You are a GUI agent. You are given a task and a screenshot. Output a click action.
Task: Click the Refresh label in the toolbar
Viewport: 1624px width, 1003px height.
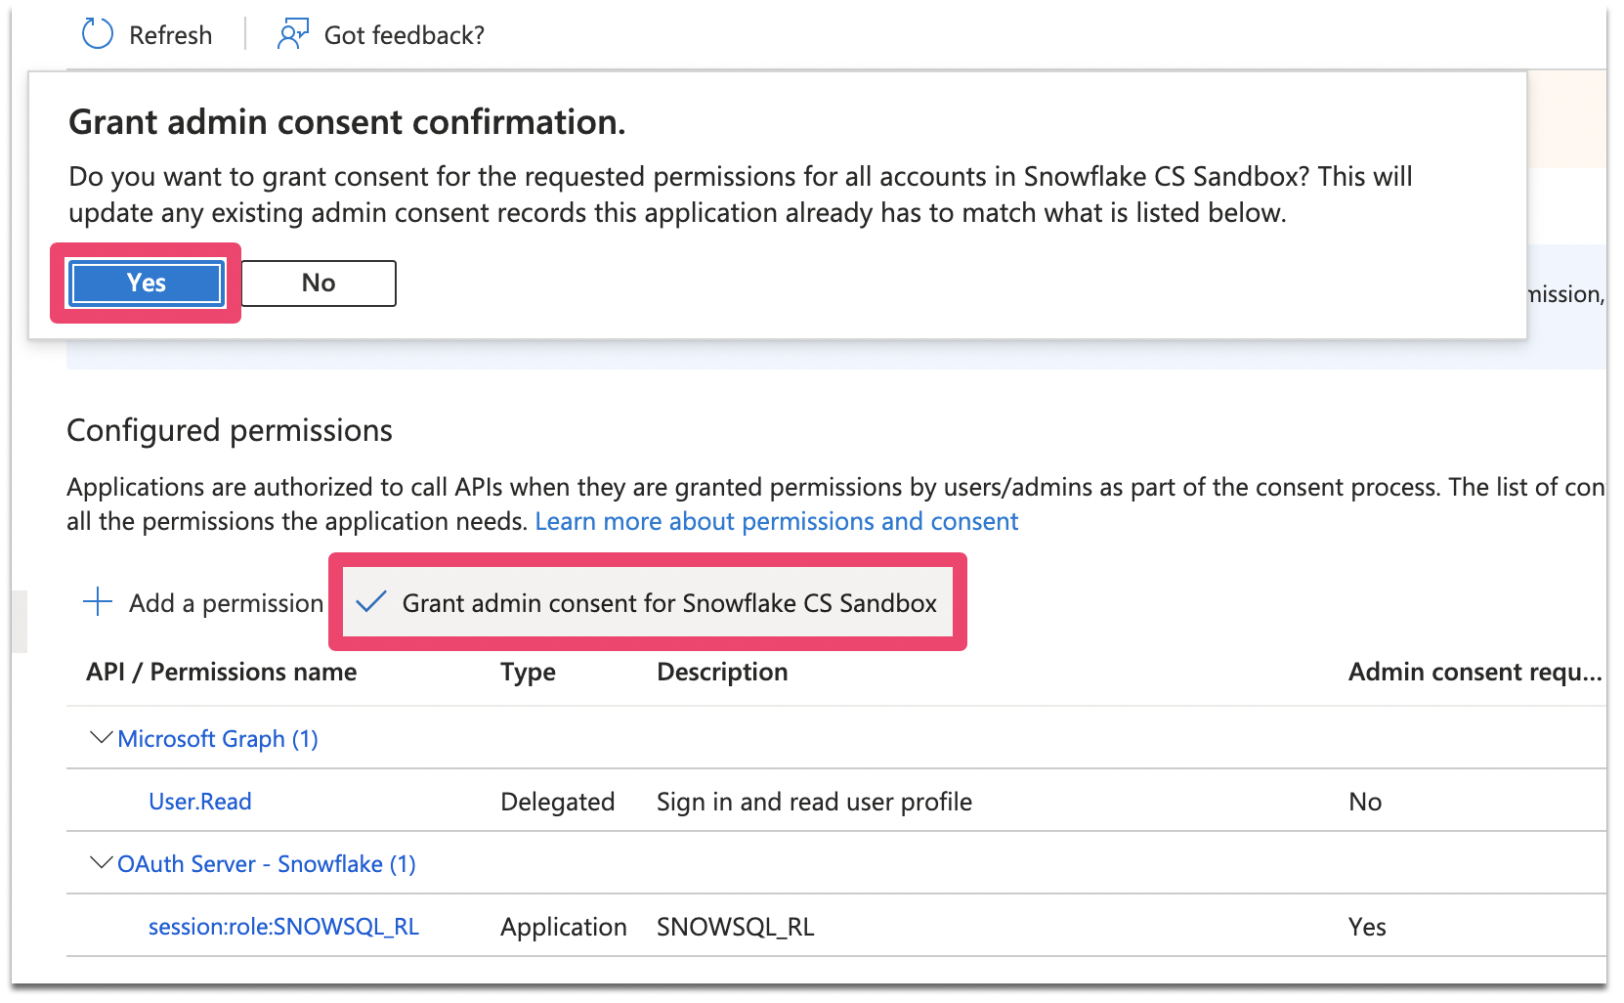[171, 35]
